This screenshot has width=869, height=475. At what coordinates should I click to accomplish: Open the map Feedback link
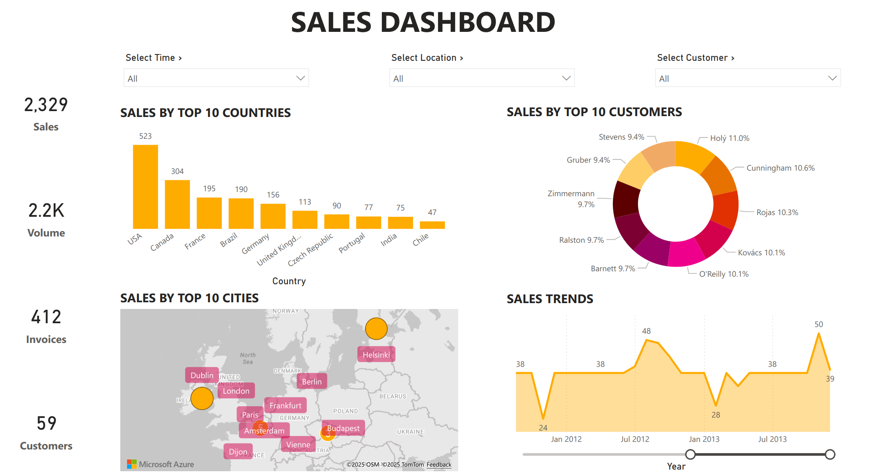(439, 465)
